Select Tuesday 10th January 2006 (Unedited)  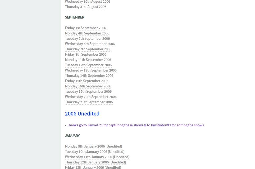(x=95, y=152)
